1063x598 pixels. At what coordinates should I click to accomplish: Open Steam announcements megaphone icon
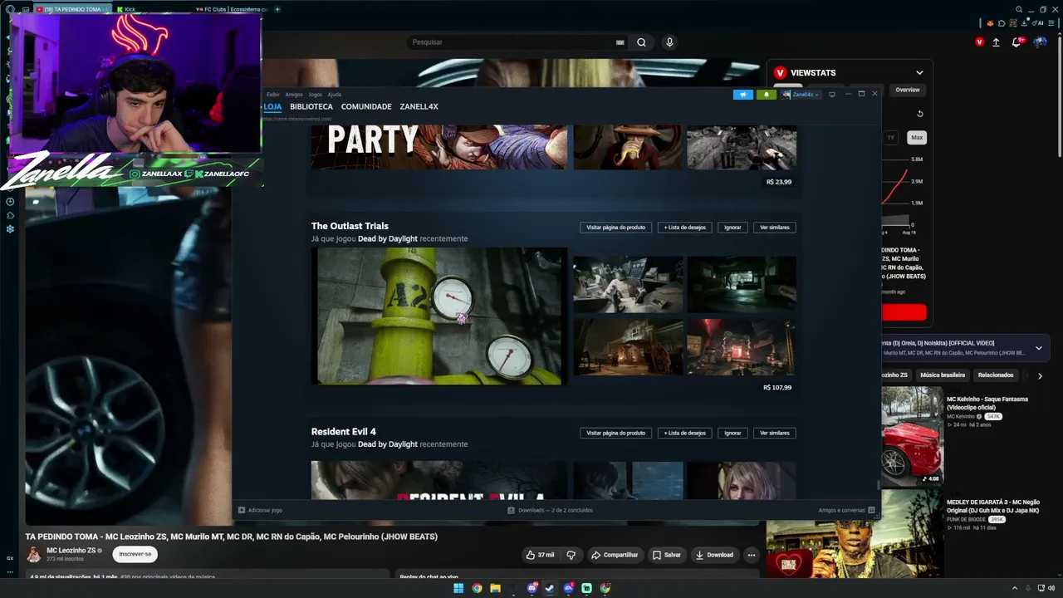point(742,95)
